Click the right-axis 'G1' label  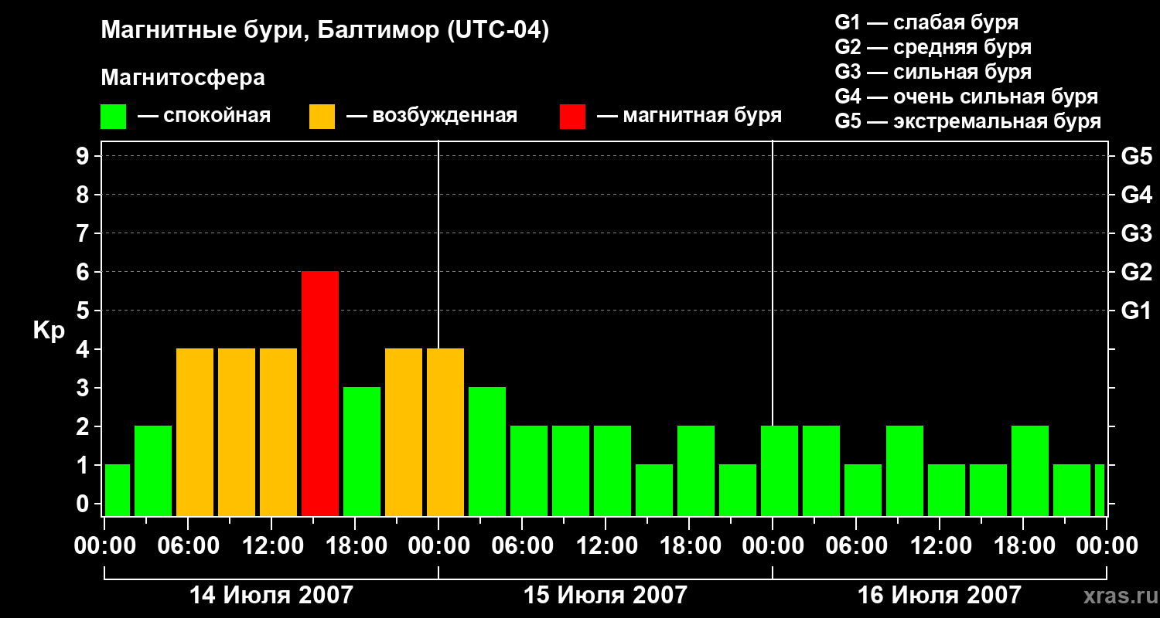[x=1136, y=311]
